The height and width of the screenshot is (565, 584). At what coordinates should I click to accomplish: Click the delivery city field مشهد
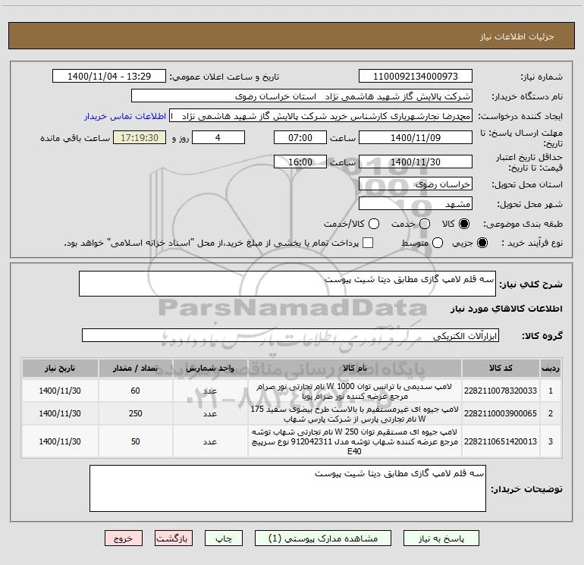coord(416,203)
